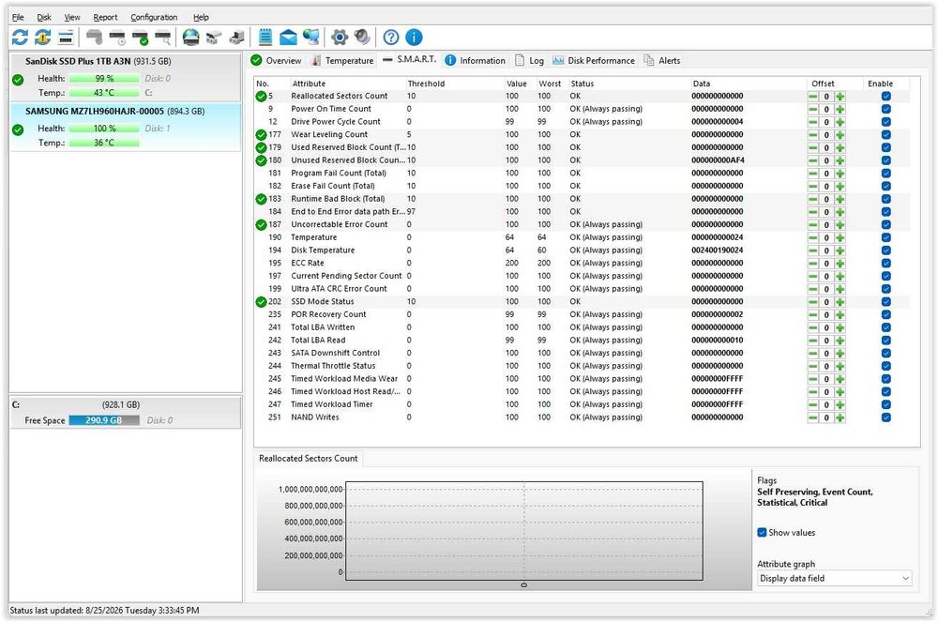
Task: Click the disk with globe toolbar icon
Action: pyautogui.click(x=190, y=38)
